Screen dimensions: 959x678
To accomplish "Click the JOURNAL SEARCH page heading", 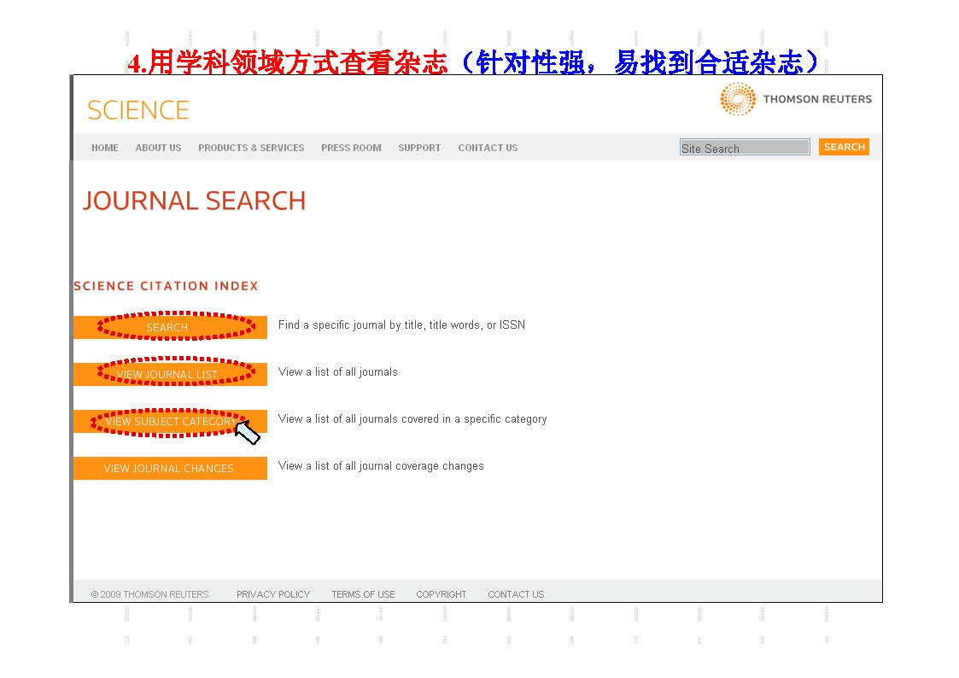I will tap(194, 201).
